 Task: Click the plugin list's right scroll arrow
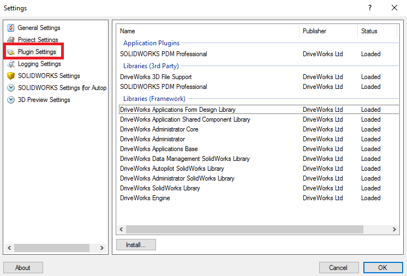tap(394, 229)
